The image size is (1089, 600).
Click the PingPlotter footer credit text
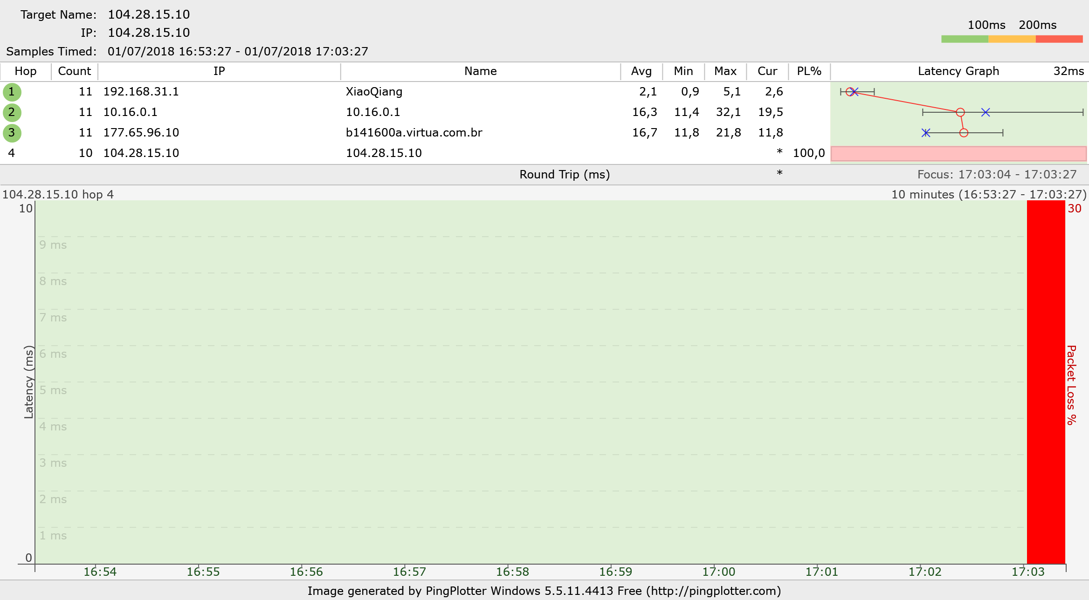[x=544, y=591]
